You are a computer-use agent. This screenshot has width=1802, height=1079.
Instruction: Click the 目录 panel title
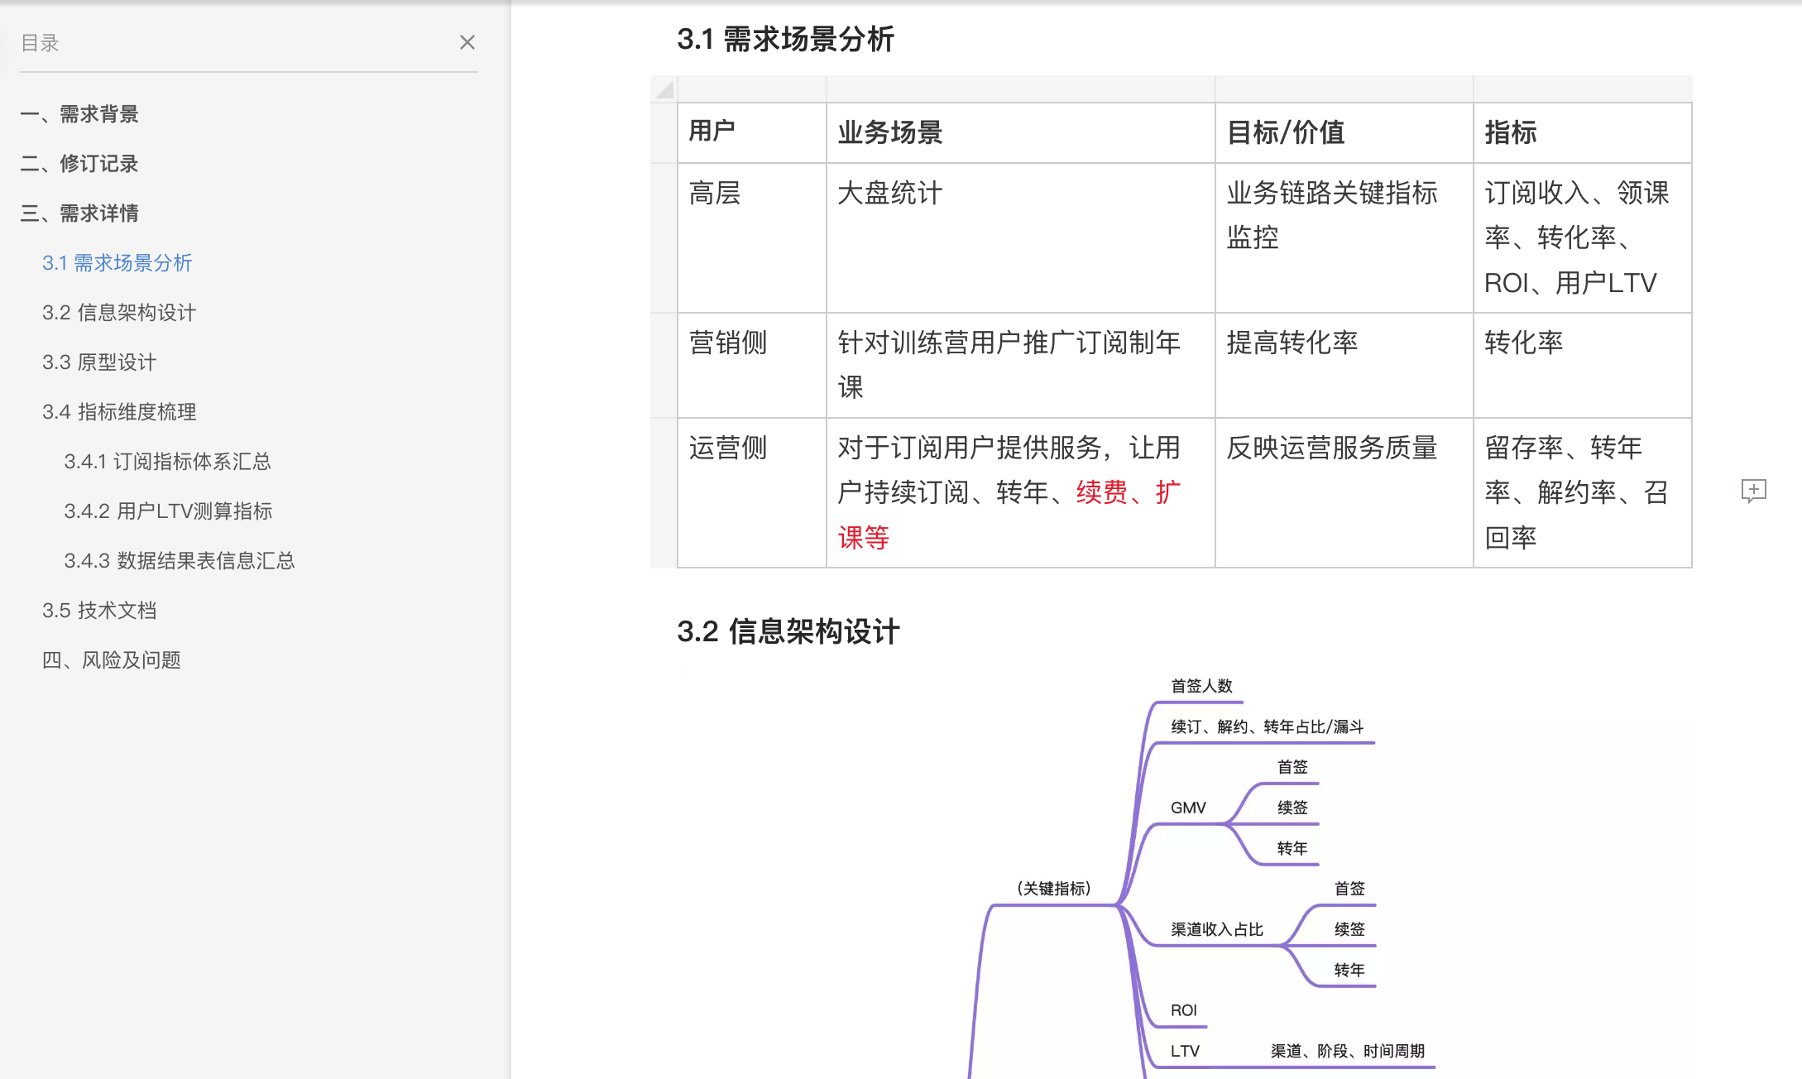click(x=40, y=43)
